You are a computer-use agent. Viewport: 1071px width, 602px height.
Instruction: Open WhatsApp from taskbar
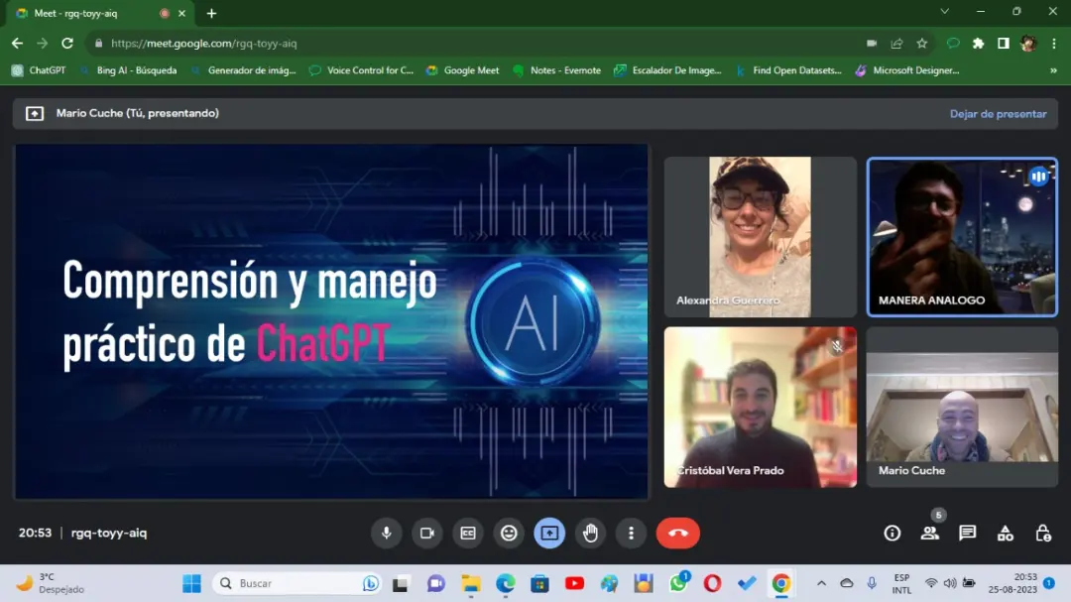pos(678,583)
